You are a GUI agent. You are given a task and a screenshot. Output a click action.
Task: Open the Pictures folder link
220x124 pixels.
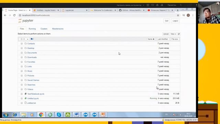(31, 75)
